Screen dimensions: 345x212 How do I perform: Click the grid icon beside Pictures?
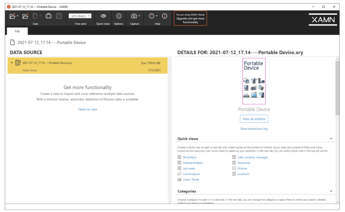(x=234, y=168)
